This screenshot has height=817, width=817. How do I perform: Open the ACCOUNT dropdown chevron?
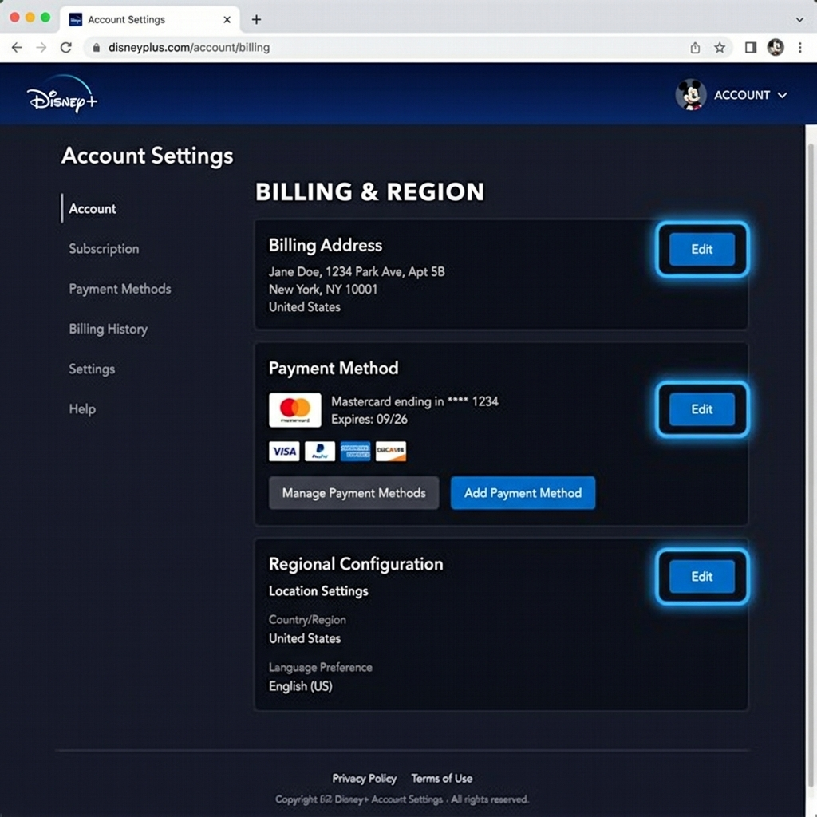click(782, 96)
